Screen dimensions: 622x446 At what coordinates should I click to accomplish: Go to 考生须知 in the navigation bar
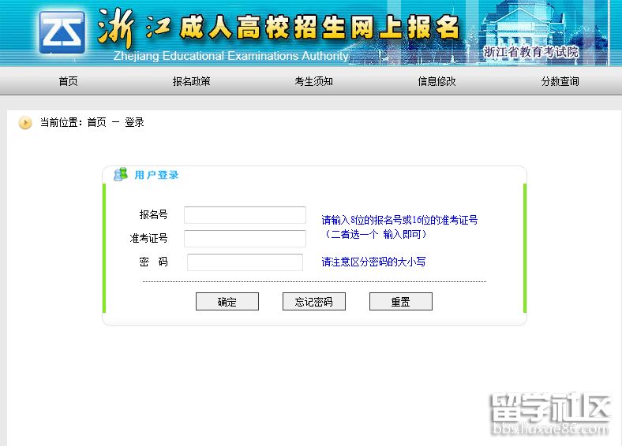[x=314, y=81]
